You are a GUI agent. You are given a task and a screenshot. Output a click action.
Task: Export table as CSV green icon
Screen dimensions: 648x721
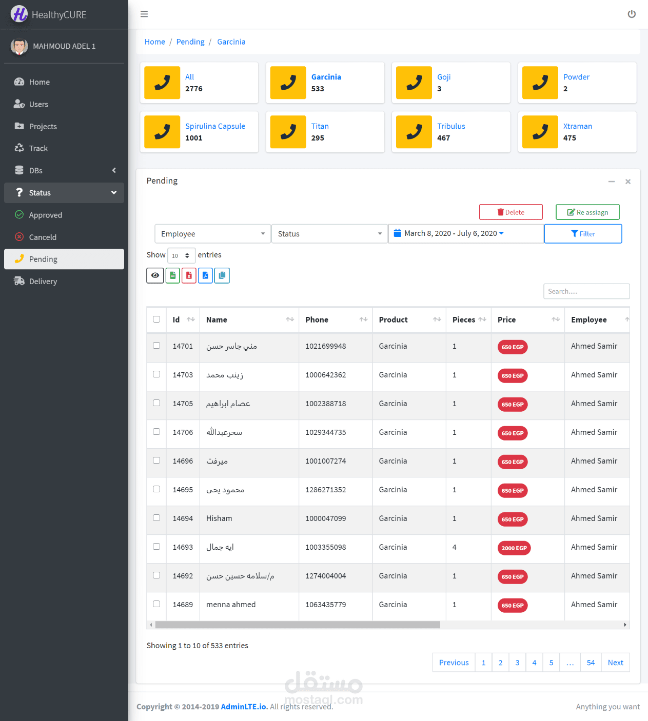[x=173, y=275]
